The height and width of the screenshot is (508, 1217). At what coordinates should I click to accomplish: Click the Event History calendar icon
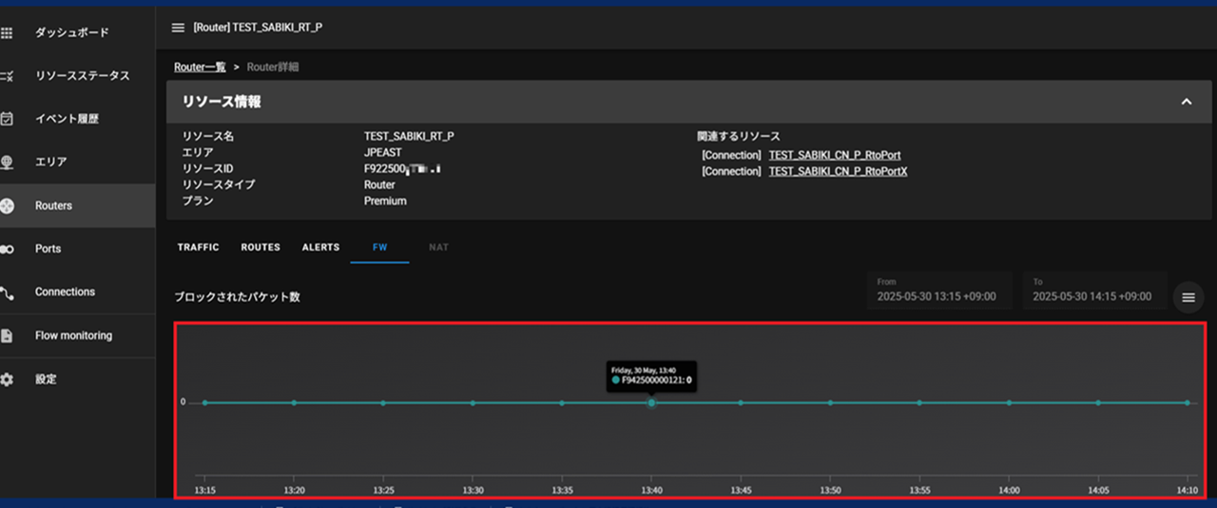coord(7,120)
